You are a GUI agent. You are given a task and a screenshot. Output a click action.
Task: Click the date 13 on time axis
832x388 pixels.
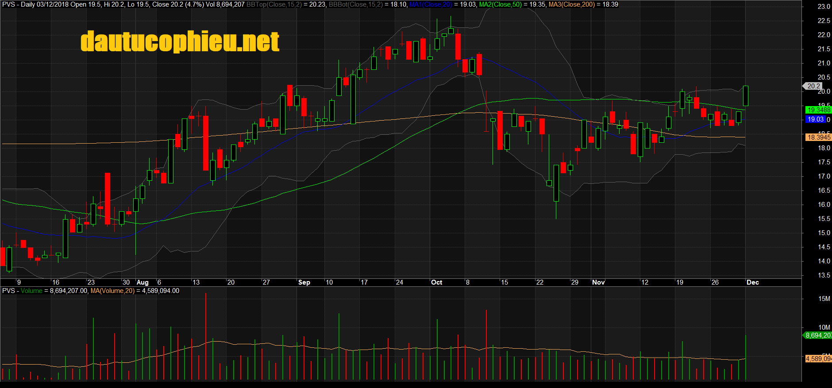196,282
